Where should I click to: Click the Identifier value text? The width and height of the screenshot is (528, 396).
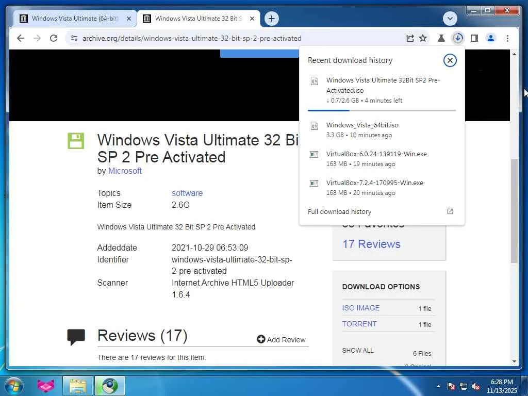pyautogui.click(x=232, y=265)
